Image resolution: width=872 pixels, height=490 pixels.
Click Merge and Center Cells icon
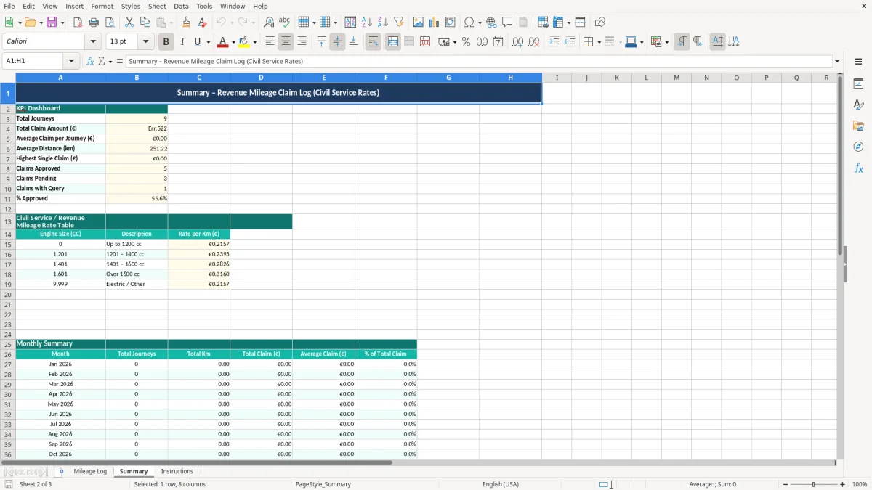(x=393, y=42)
